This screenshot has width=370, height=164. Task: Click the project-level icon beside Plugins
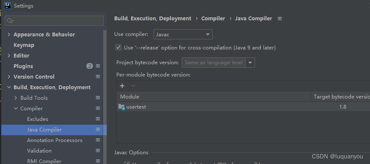(98, 66)
